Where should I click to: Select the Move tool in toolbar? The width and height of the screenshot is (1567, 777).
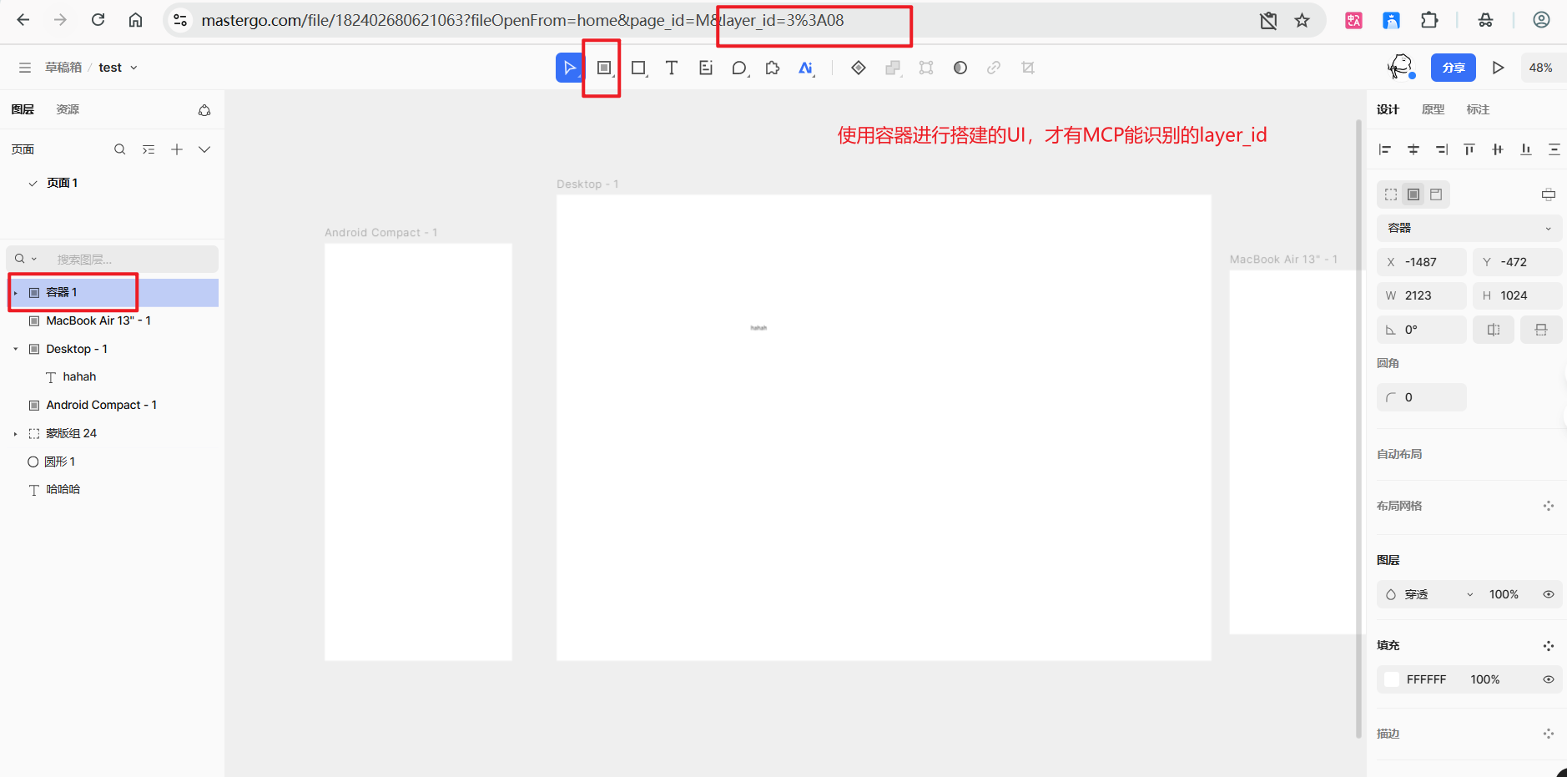click(x=570, y=68)
